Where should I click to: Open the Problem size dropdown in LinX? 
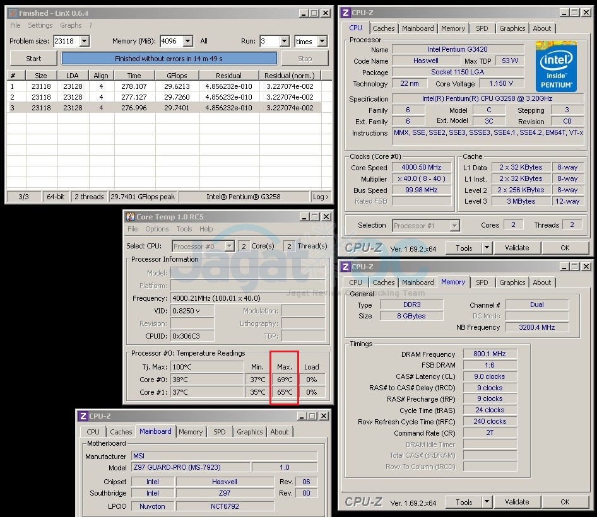[85, 42]
